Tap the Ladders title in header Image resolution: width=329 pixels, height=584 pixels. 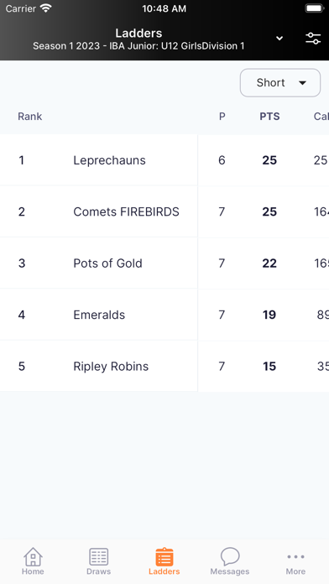coord(138,34)
